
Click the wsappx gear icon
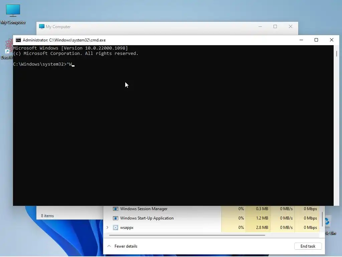[x=115, y=228]
